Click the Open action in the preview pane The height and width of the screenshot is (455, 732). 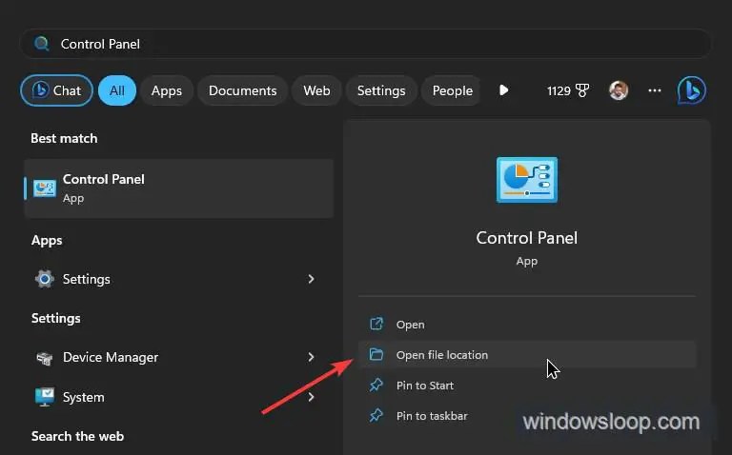point(527,324)
